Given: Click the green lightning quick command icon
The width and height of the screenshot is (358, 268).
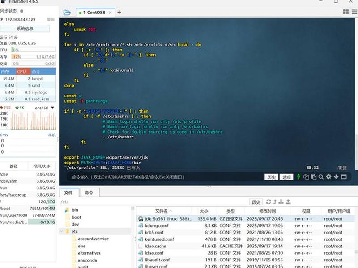Looking at the screenshot, I should [298, 176].
